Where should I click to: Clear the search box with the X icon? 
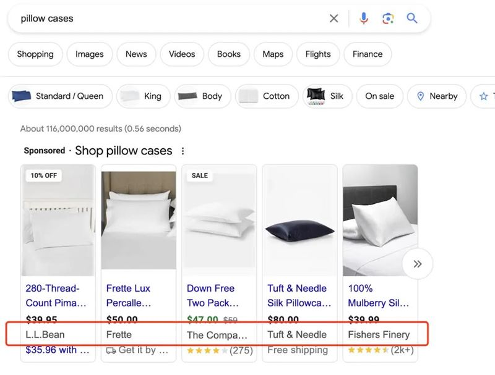[334, 19]
